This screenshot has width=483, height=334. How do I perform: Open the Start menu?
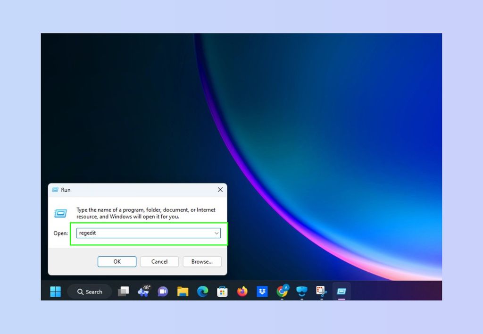click(55, 291)
